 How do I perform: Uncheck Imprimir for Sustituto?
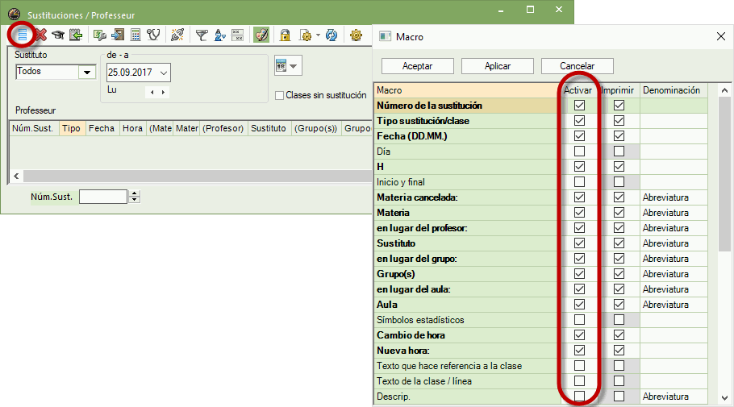[619, 243]
